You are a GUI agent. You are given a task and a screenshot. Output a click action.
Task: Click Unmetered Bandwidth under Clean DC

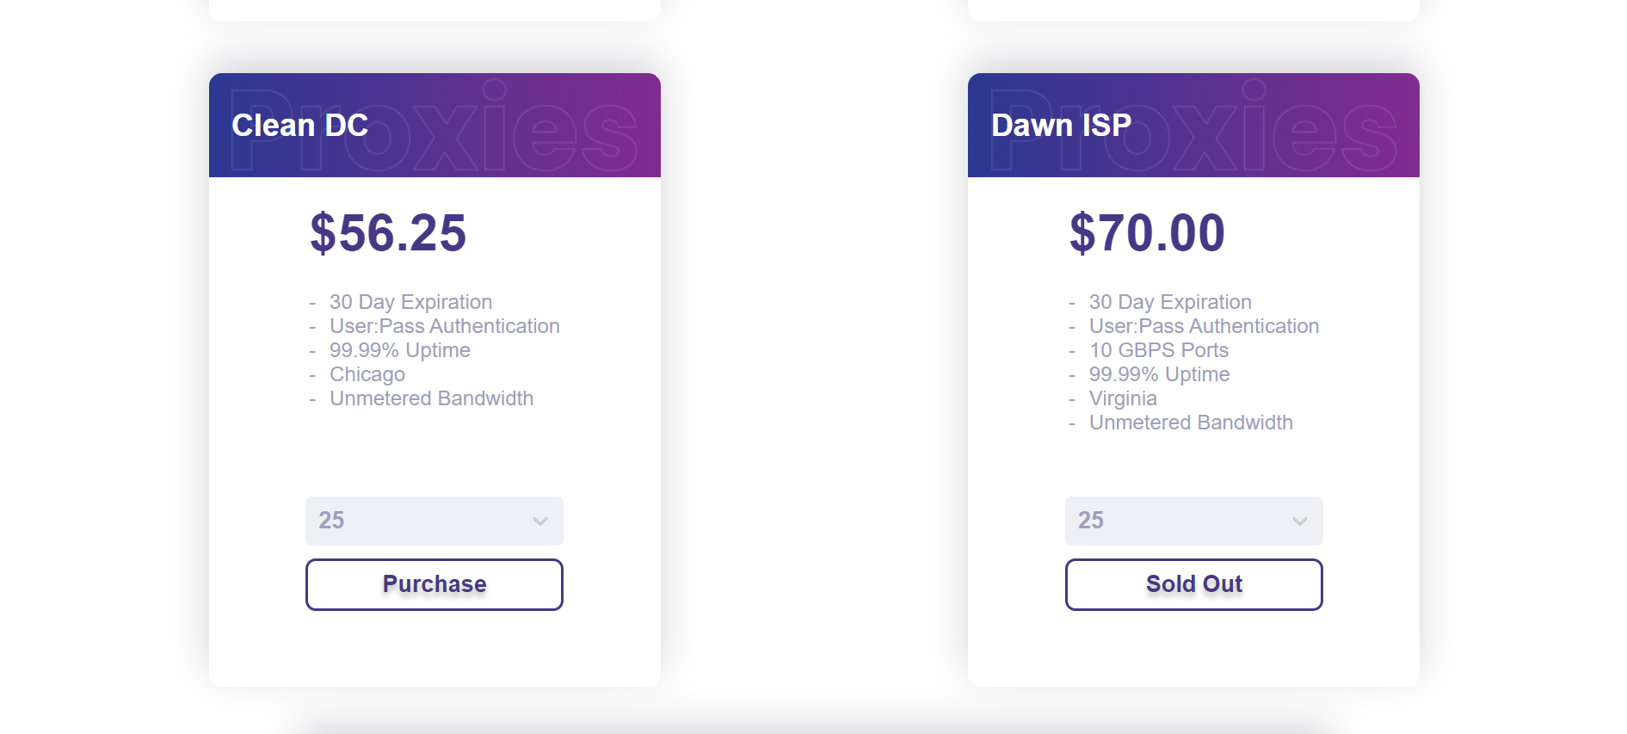[x=431, y=398]
